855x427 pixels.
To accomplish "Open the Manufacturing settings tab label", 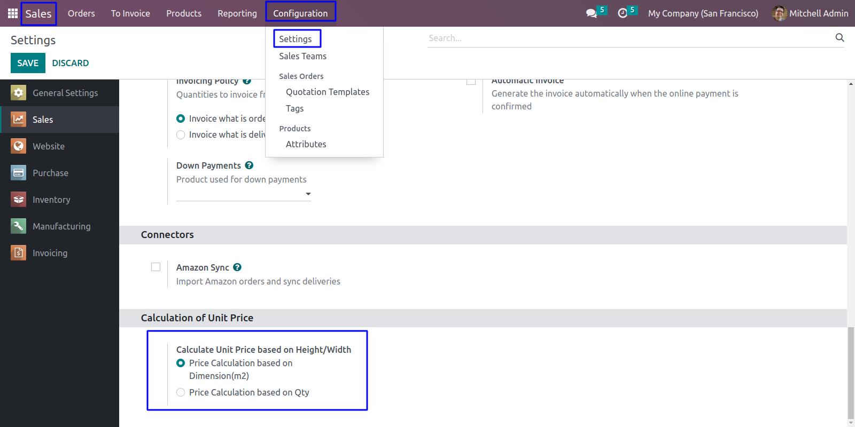I will [x=61, y=226].
